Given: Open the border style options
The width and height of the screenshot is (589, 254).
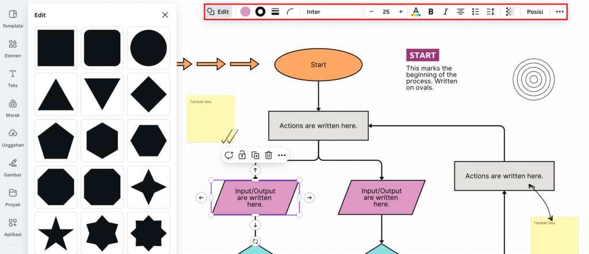Looking at the screenshot, I should (x=275, y=11).
